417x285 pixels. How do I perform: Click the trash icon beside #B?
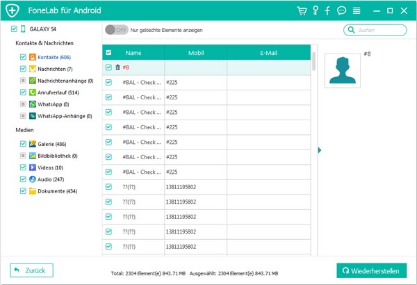(117, 67)
